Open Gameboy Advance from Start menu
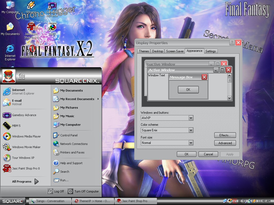Image resolution: width=274 pixels, height=205 pixels. pyautogui.click(x=24, y=115)
